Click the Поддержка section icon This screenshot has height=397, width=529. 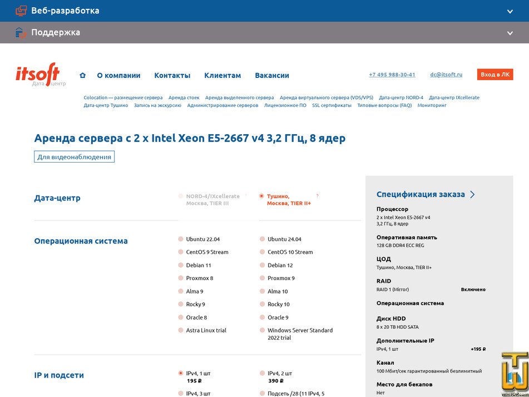(21, 32)
